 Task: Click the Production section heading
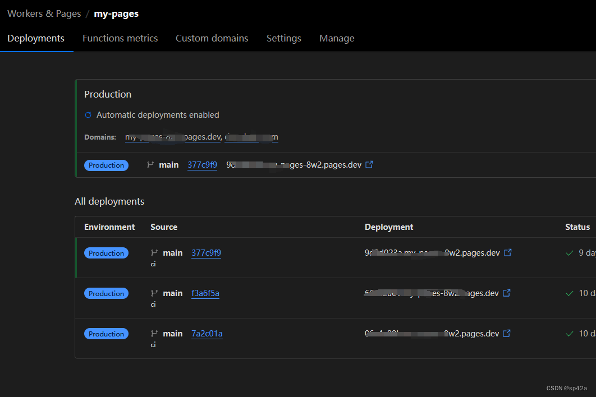(x=108, y=94)
